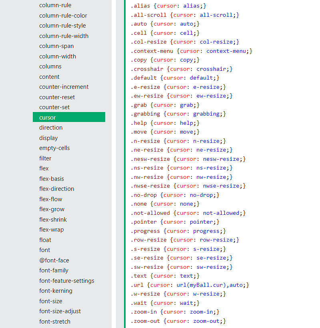Viewport: 320px width, 328px height.
Task: Open the float property page
Action: (x=45, y=240)
